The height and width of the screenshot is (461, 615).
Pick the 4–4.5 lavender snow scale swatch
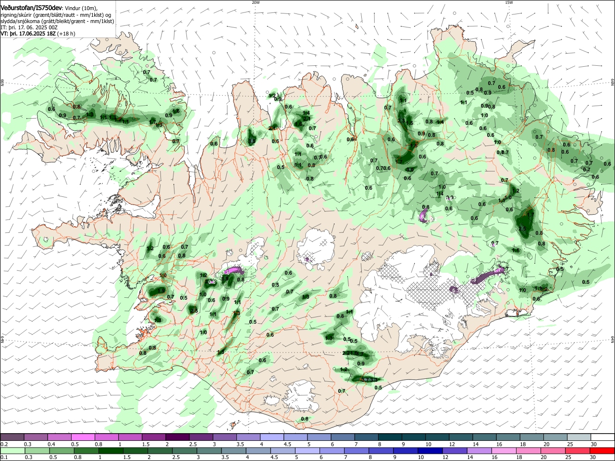(x=272, y=437)
